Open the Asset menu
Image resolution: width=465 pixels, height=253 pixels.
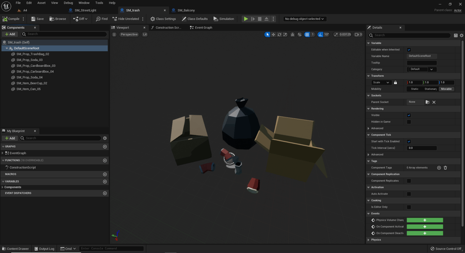pyautogui.click(x=41, y=3)
